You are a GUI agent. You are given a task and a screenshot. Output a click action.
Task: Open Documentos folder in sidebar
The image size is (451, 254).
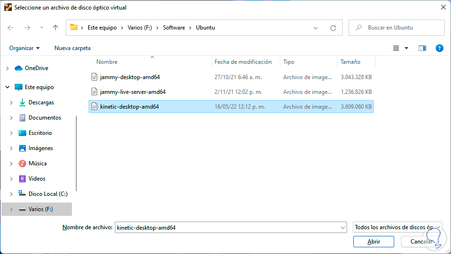tap(45, 118)
